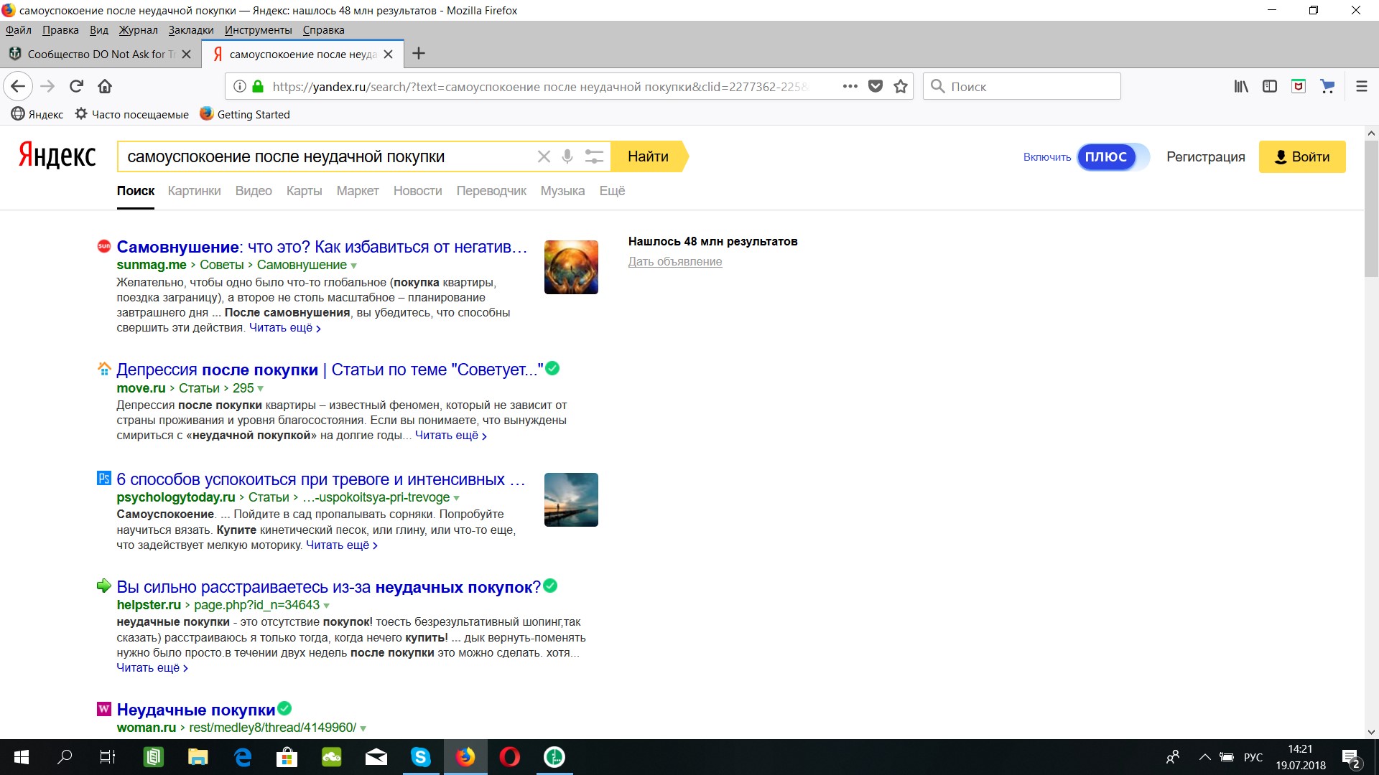This screenshot has height=775, width=1379.
Task: Open the Файл menu
Action: pos(19,30)
